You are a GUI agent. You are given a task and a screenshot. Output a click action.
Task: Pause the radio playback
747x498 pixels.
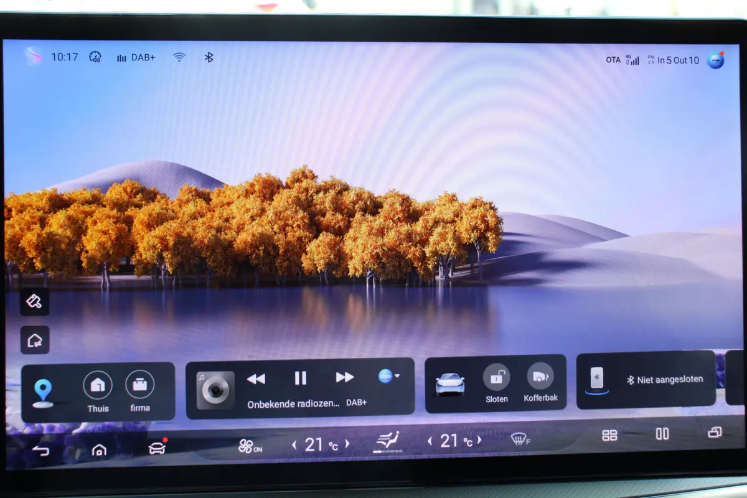(301, 378)
